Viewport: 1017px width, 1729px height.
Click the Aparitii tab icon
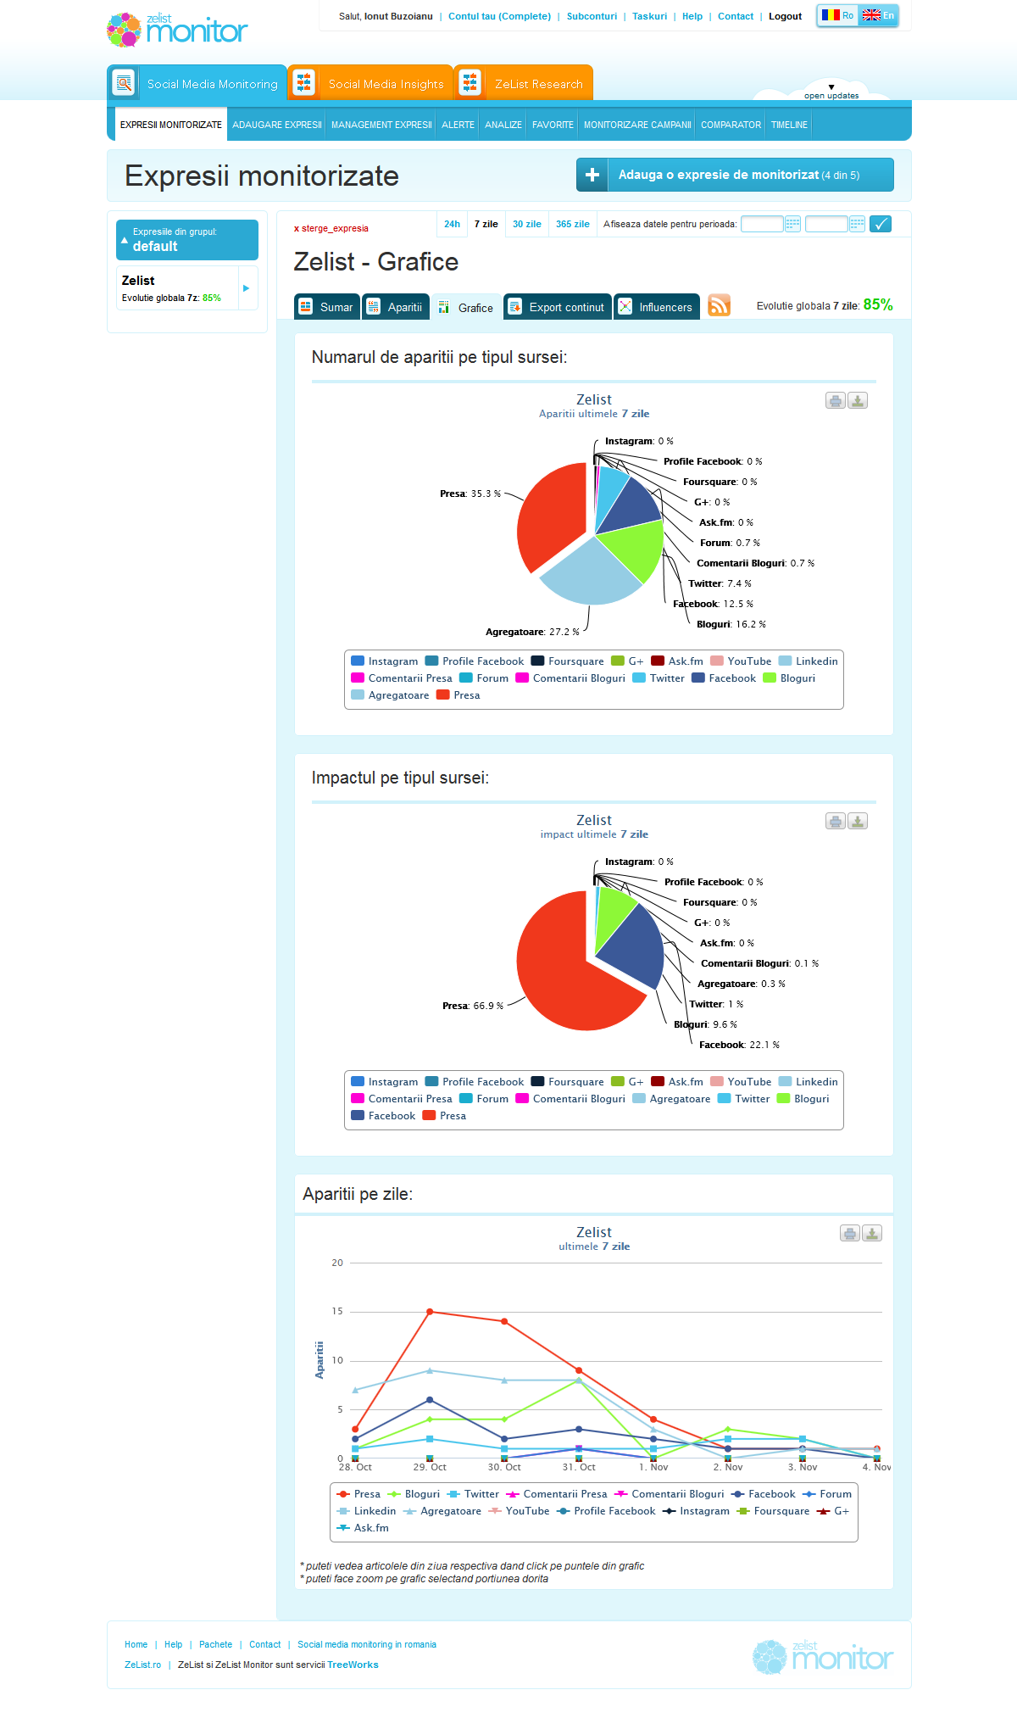coord(373,307)
